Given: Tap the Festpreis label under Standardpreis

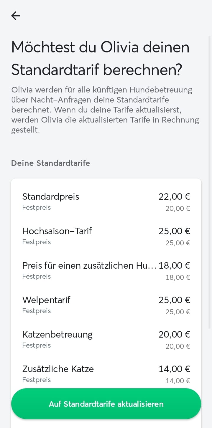Looking at the screenshot, I should pos(37,207).
